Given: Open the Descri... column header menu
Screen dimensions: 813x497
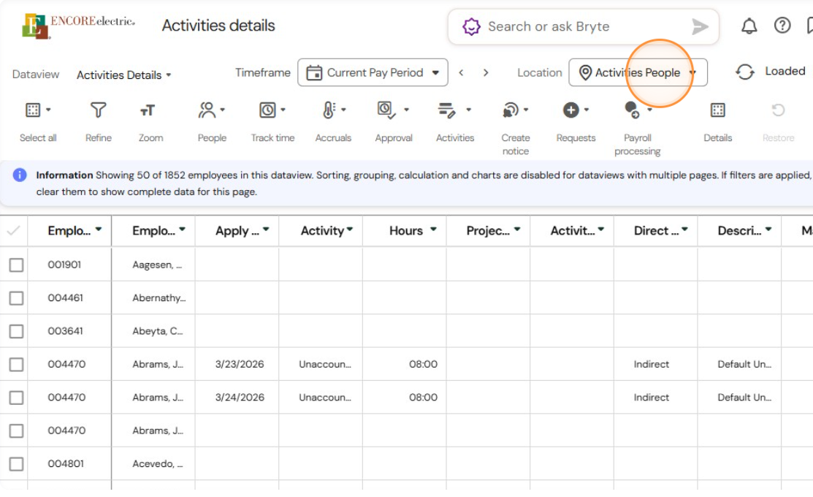Looking at the screenshot, I should (x=768, y=229).
